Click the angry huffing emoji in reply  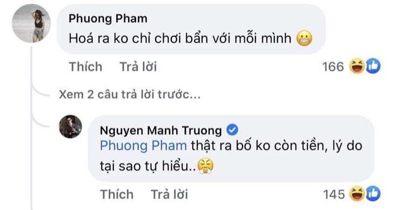coord(205,166)
